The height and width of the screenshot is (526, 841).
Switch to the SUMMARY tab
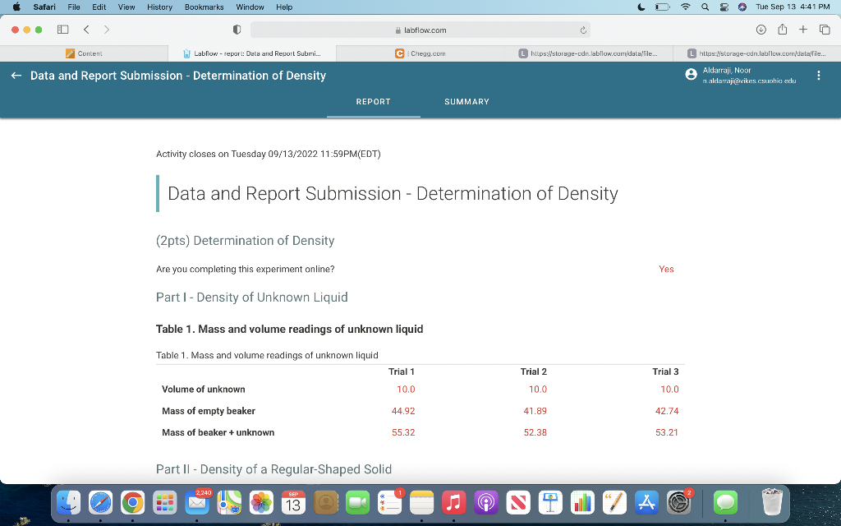tap(466, 102)
